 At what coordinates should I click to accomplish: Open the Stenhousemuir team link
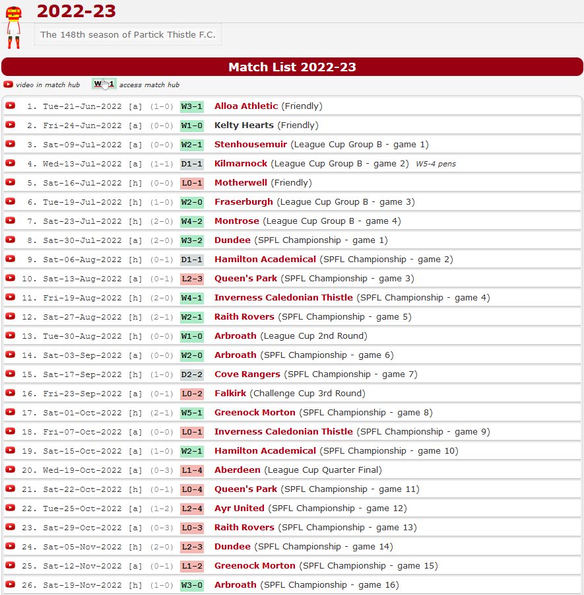pos(251,144)
